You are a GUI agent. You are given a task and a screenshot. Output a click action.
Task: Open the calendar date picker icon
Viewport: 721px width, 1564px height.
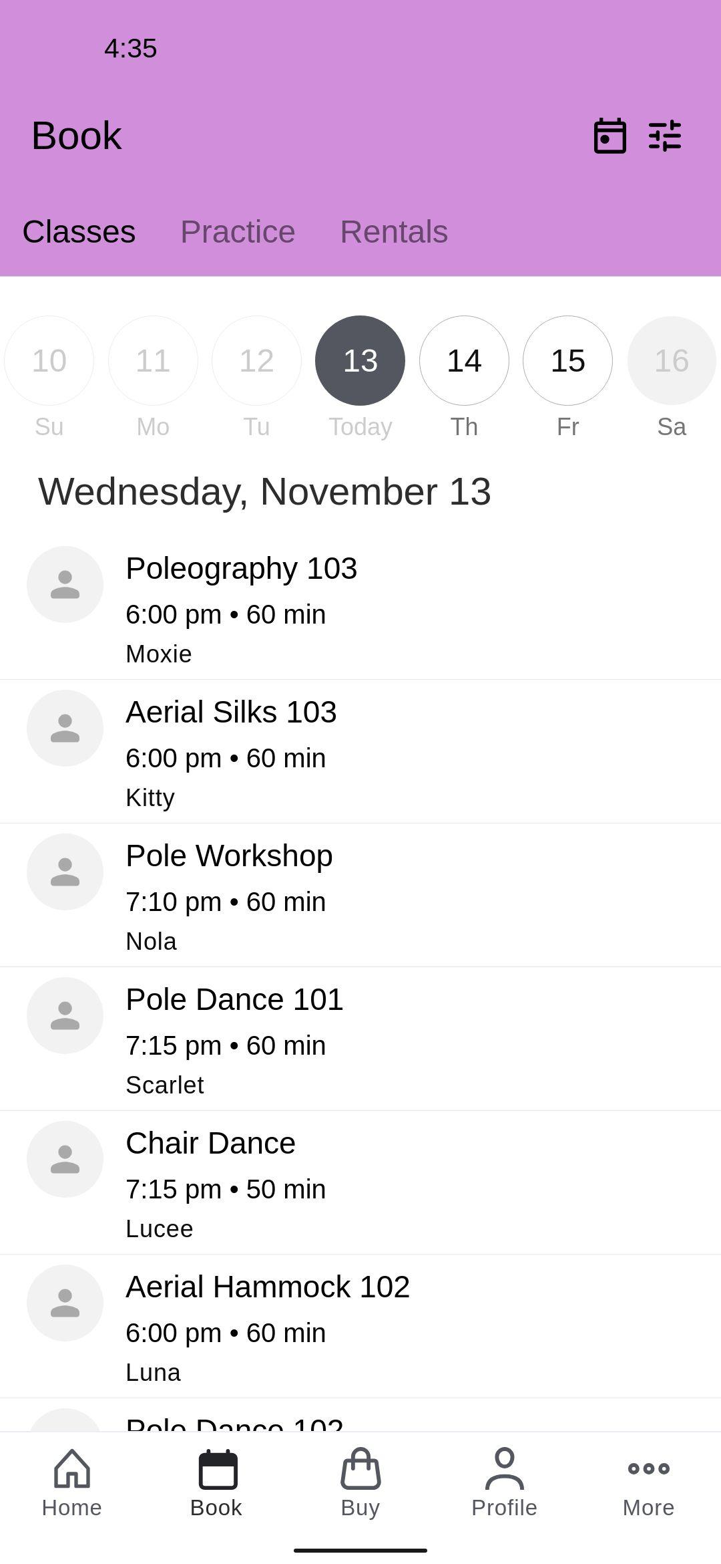click(x=610, y=136)
